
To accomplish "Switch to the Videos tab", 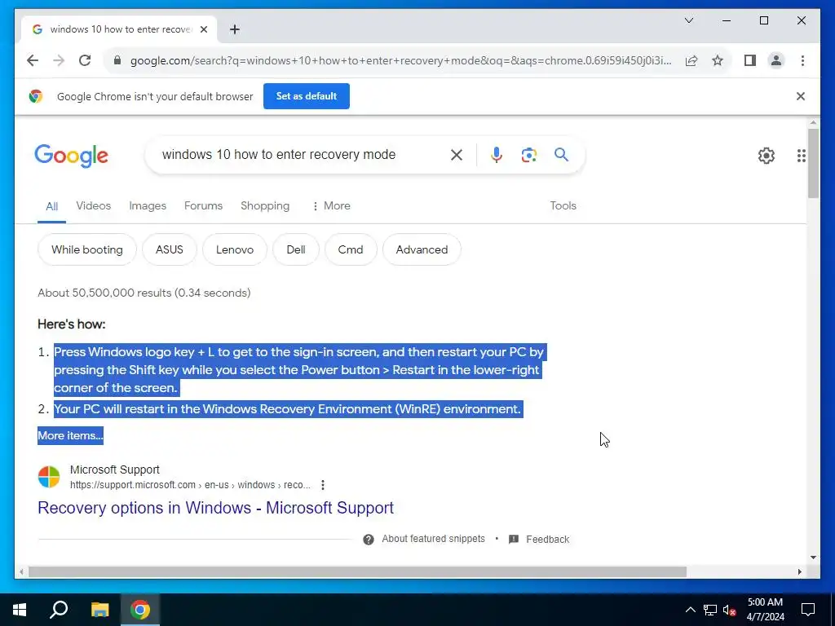I will 93,206.
